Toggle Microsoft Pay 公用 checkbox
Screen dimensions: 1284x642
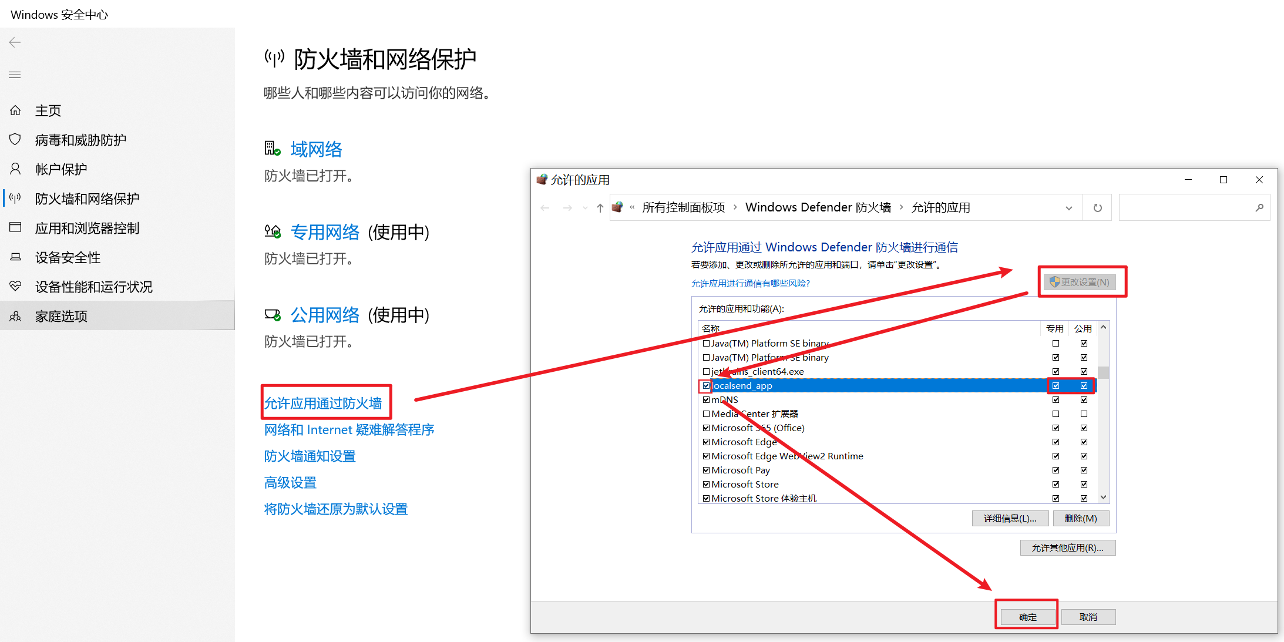point(1084,470)
